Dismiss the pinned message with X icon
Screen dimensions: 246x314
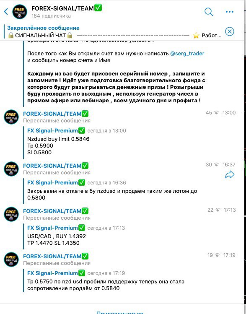[229, 31]
